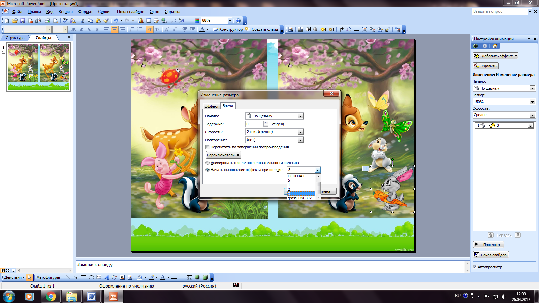This screenshot has width=539, height=303.
Task: Toggle the Автопросмотр checkbox
Action: coord(475,267)
